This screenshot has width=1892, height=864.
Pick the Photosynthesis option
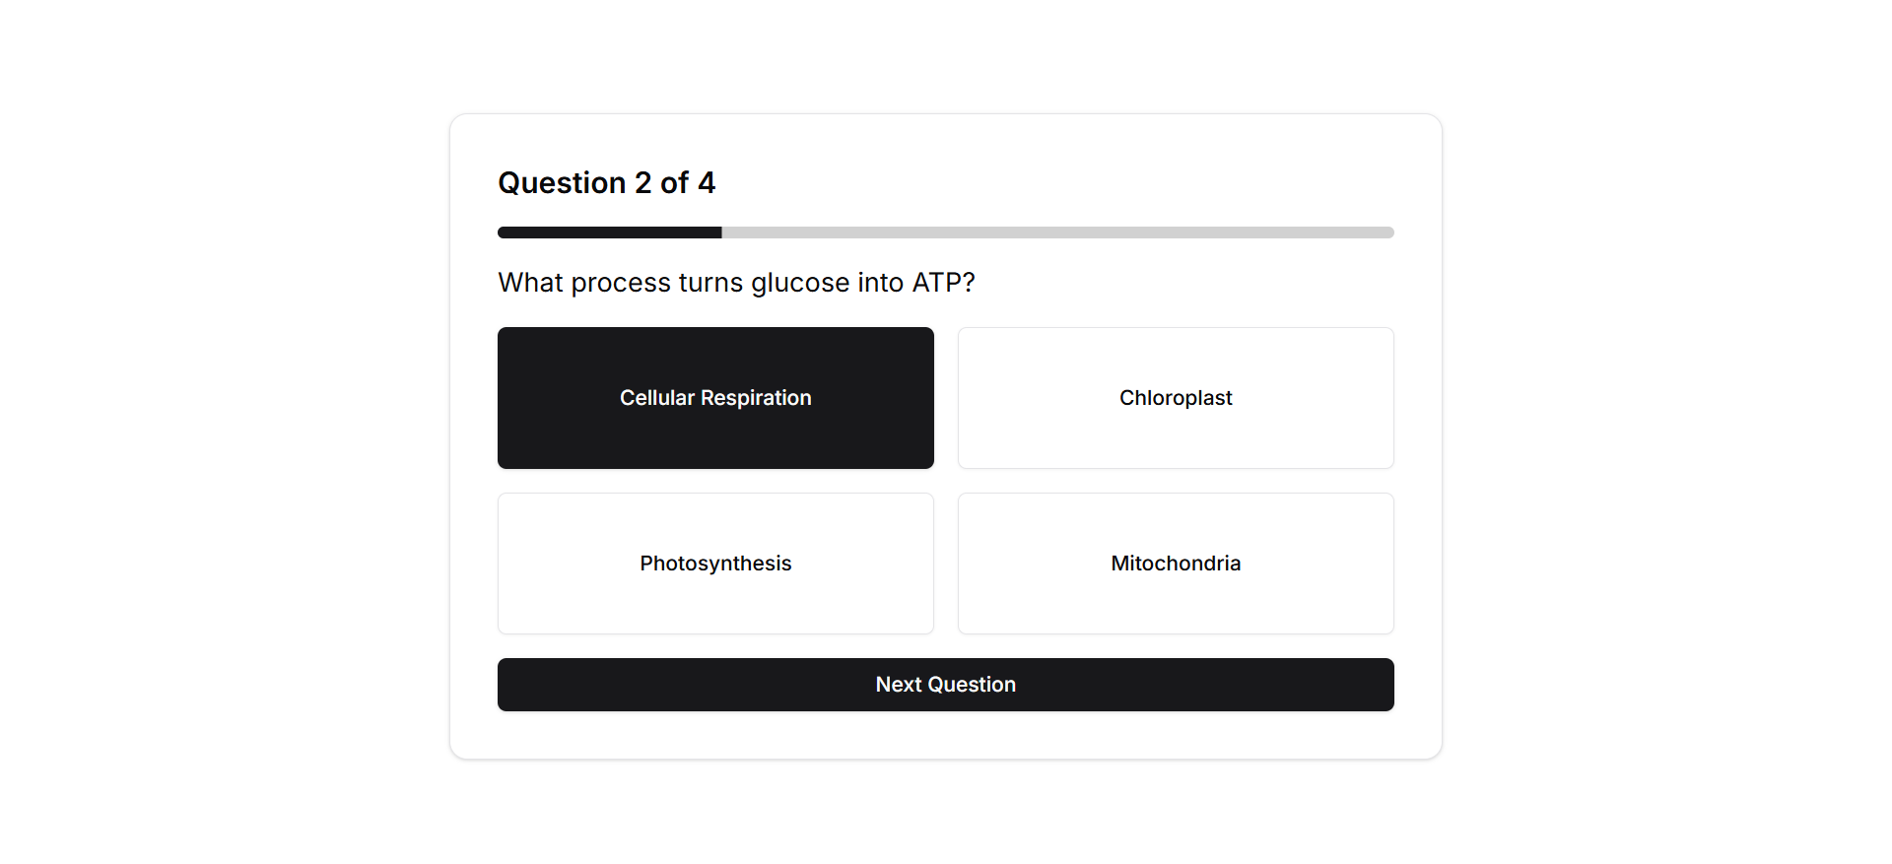715,564
